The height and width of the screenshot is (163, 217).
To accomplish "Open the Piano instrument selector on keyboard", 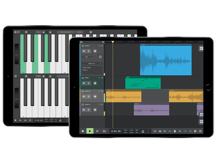I will pos(65,32).
